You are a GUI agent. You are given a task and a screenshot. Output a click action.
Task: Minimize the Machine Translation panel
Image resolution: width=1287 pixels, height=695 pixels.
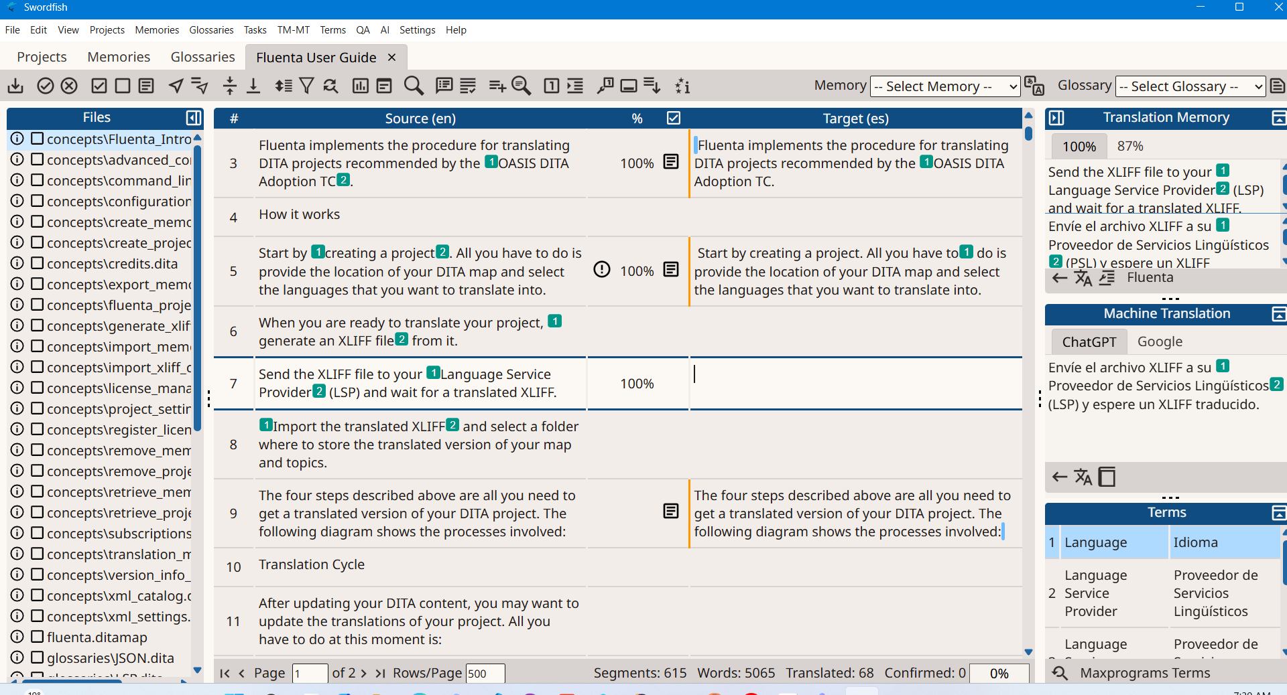pos(1279,313)
